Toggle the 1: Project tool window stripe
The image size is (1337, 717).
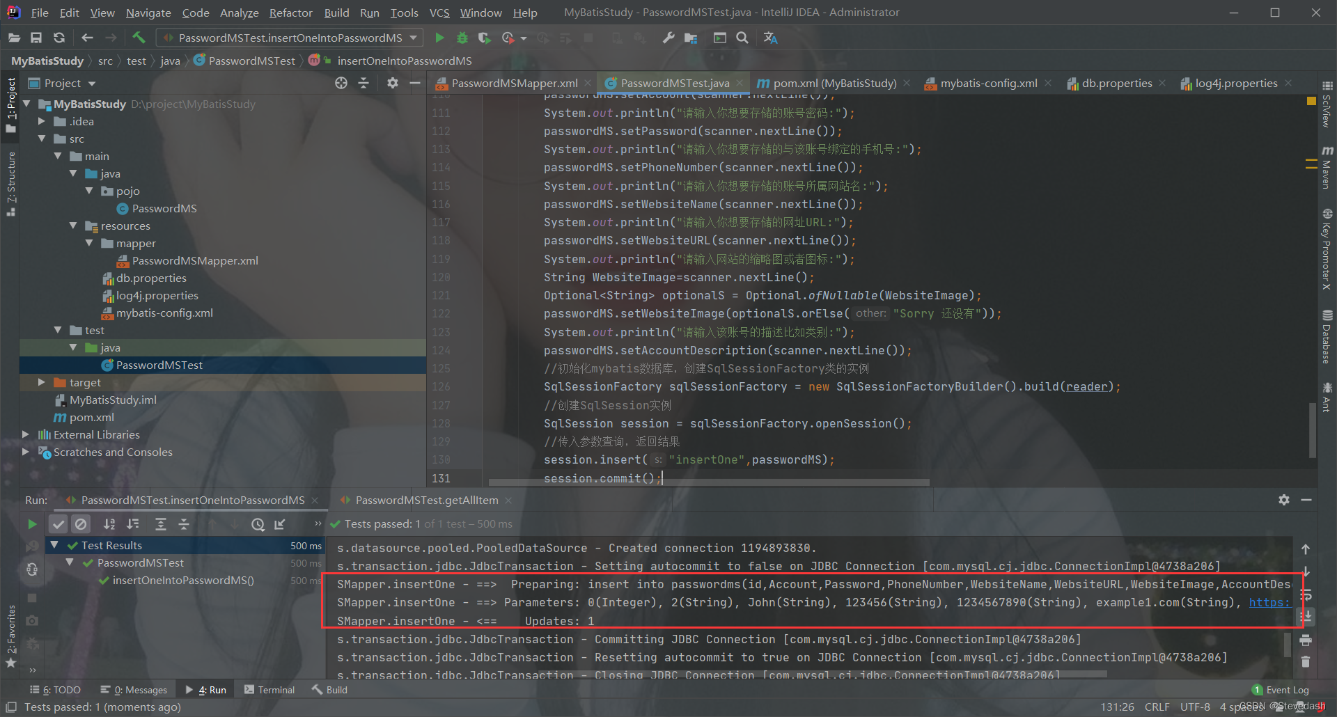tap(10, 105)
